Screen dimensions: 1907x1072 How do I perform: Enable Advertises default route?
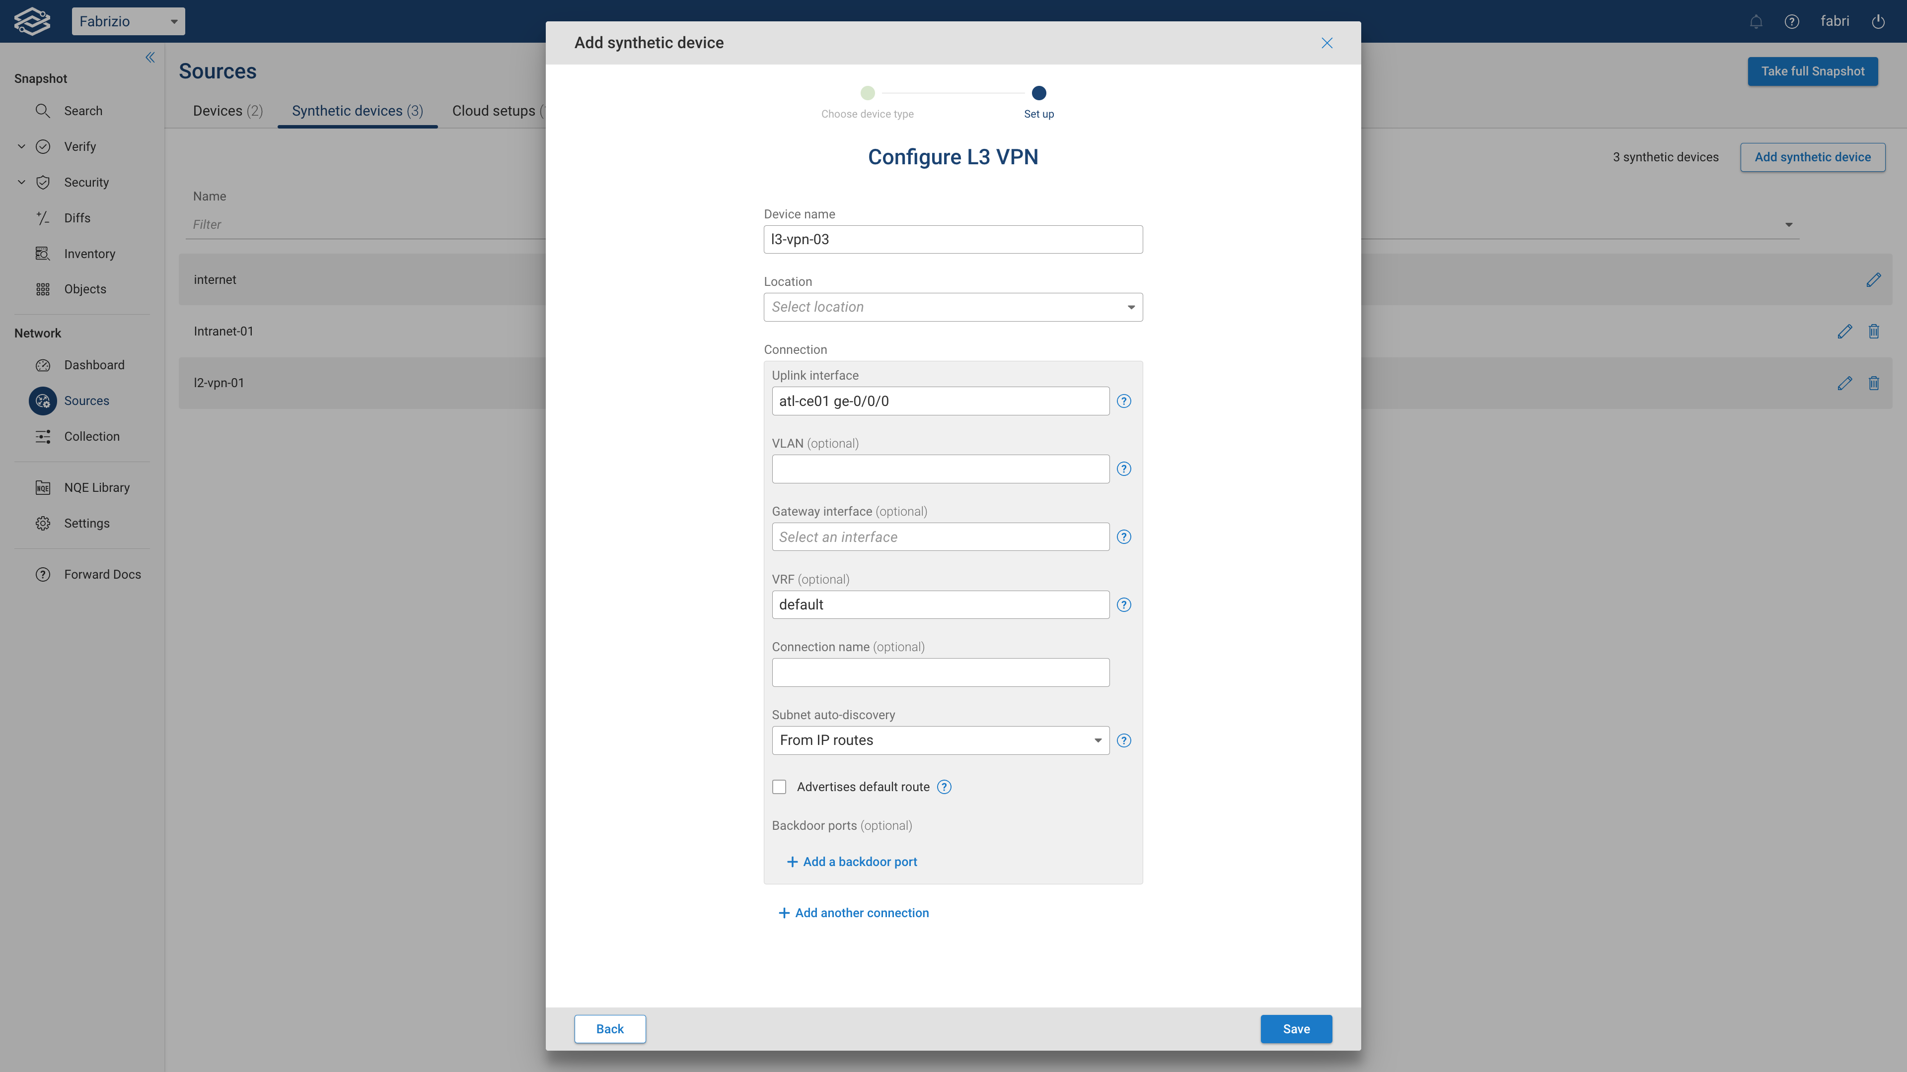point(779,787)
